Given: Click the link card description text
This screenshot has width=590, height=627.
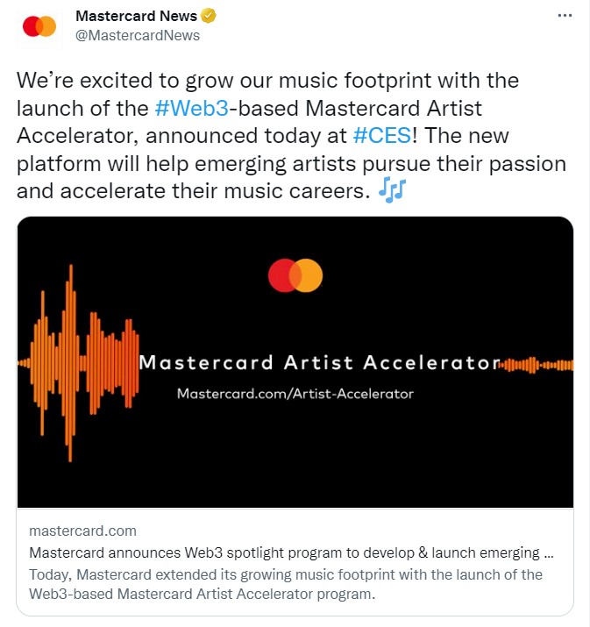Looking at the screenshot, I should 286,584.
